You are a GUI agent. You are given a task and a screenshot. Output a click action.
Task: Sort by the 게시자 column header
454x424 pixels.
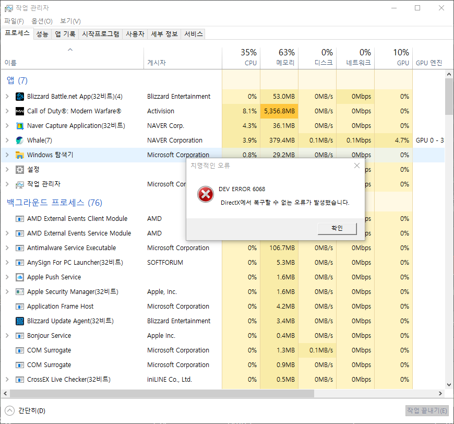click(x=183, y=58)
